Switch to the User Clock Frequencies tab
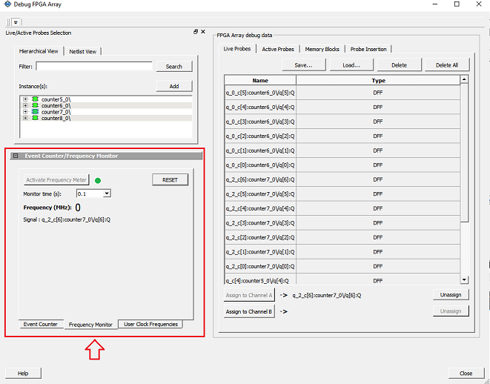 point(150,325)
